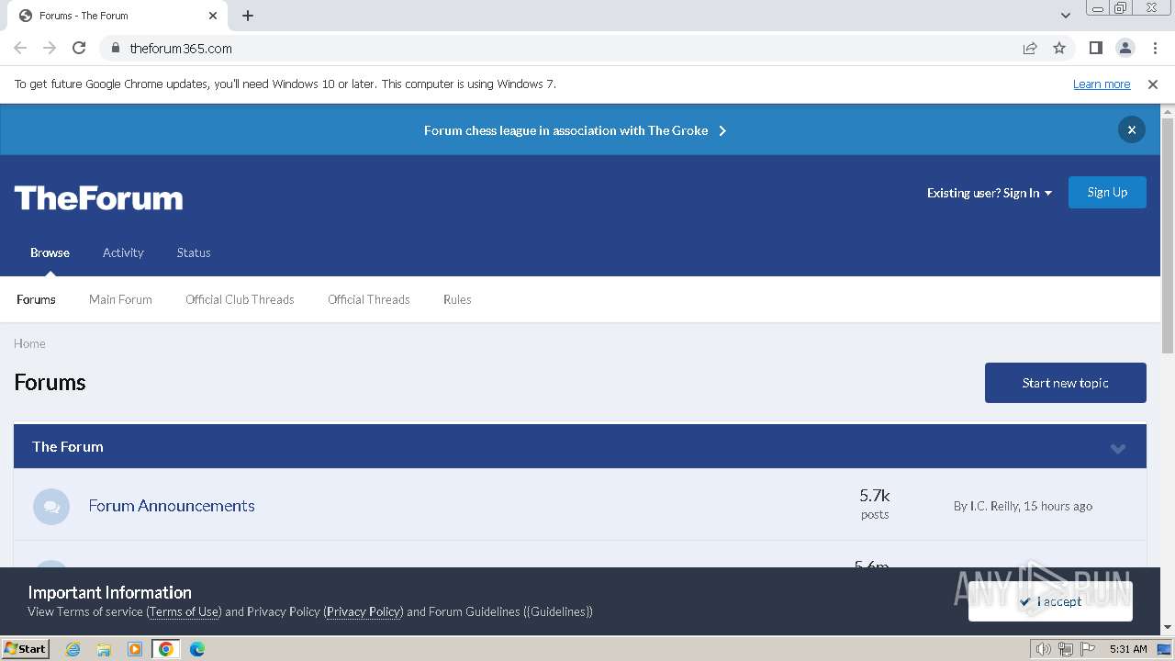Open the I.C. Reilly user profile link
This screenshot has width=1175, height=661.
[x=993, y=506]
